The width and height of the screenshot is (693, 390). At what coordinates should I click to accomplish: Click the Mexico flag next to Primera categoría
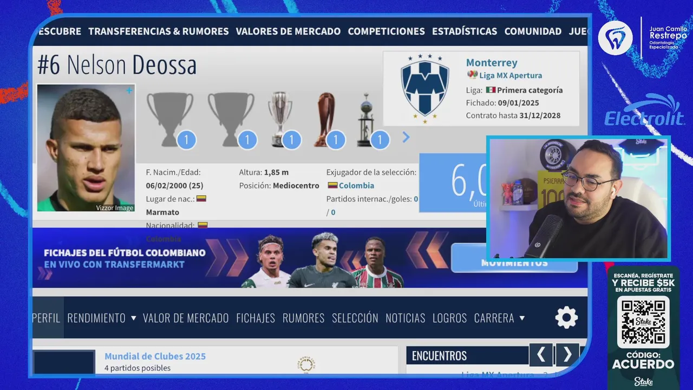[x=491, y=90]
